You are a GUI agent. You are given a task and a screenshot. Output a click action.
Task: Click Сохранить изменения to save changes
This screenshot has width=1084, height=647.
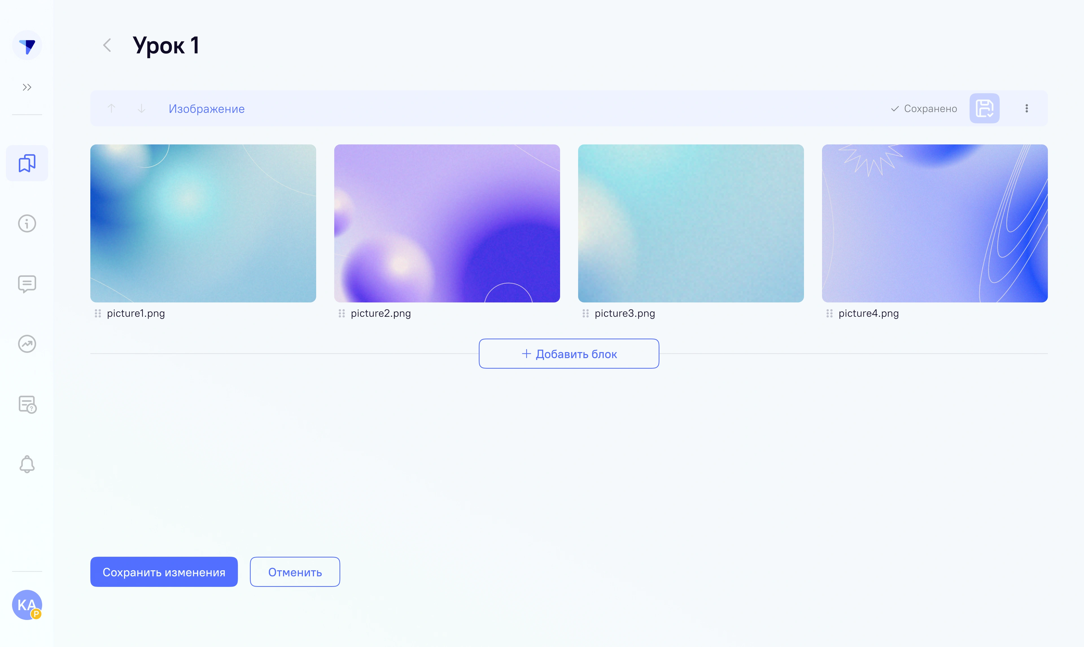(163, 572)
